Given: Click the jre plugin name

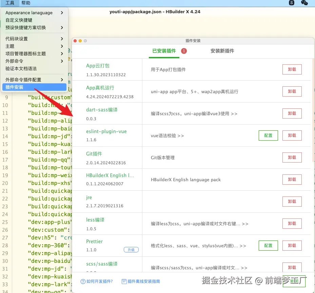Looking at the screenshot, I should [x=89, y=197].
